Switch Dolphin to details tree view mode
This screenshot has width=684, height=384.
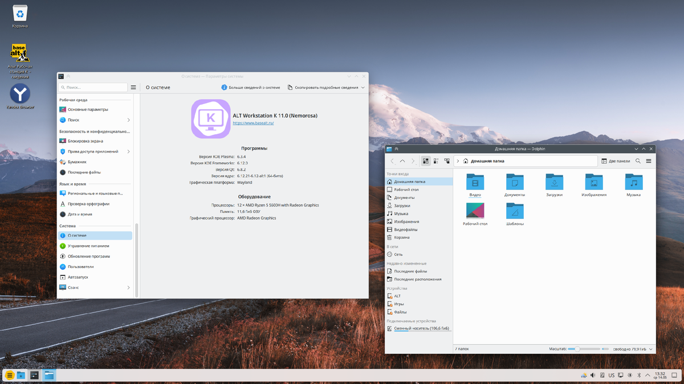tap(447, 161)
